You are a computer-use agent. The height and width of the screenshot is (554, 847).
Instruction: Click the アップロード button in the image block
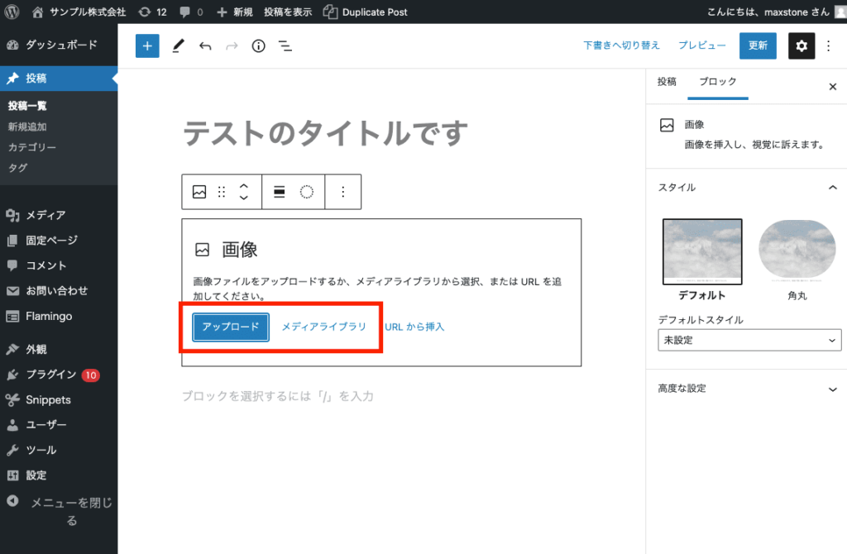pos(230,327)
